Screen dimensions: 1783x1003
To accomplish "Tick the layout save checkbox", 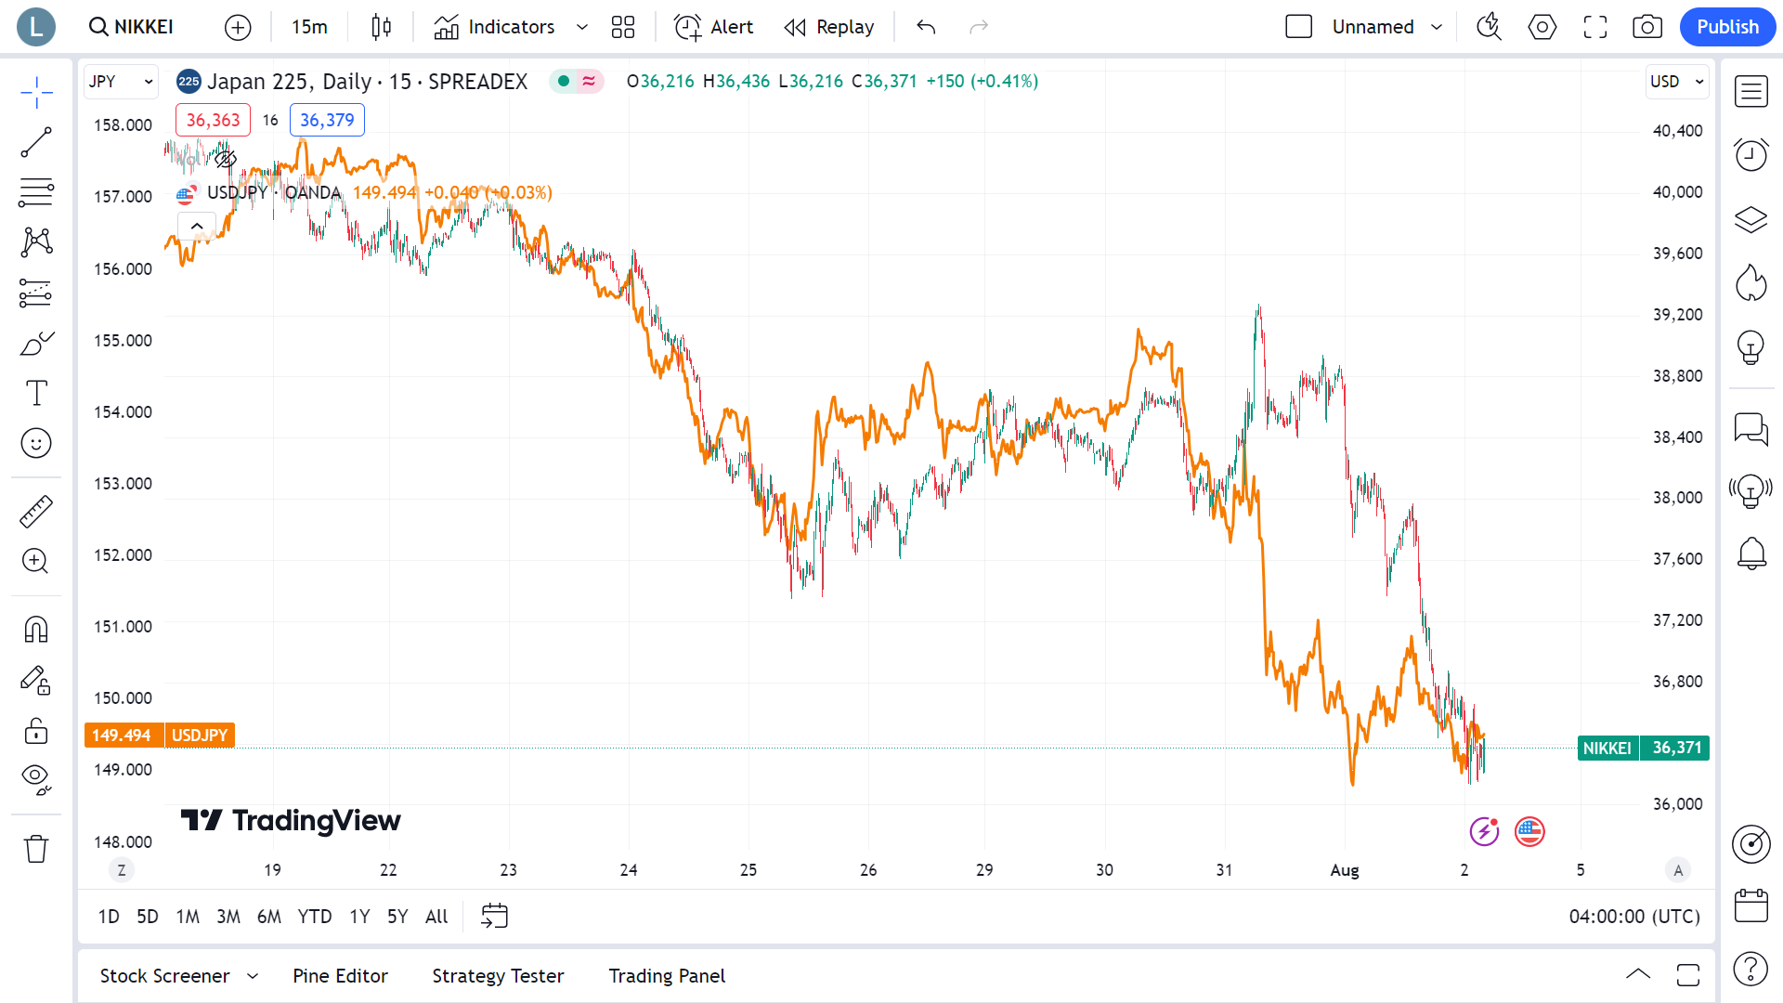I will point(1298,27).
